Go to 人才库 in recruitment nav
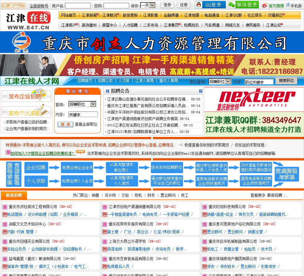Viewport: 304px width, 276px height. pyautogui.click(x=124, y=81)
